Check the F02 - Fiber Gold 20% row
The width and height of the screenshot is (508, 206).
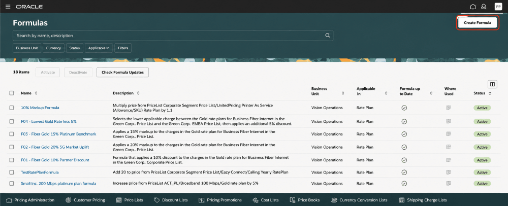(x=12, y=147)
